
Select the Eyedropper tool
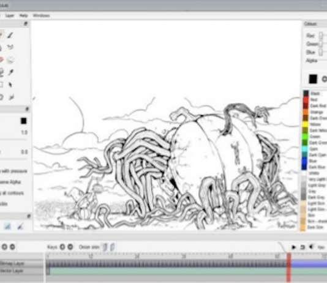pyautogui.click(x=10, y=72)
